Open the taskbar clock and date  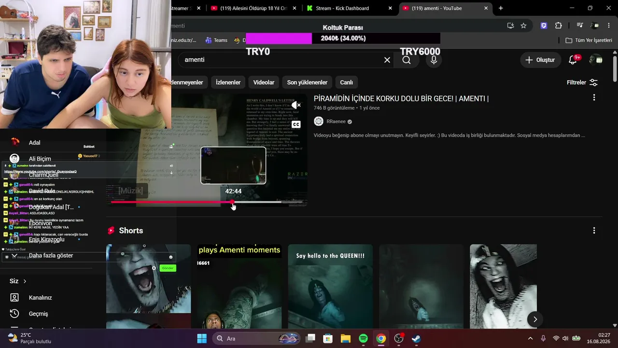pyautogui.click(x=598, y=338)
